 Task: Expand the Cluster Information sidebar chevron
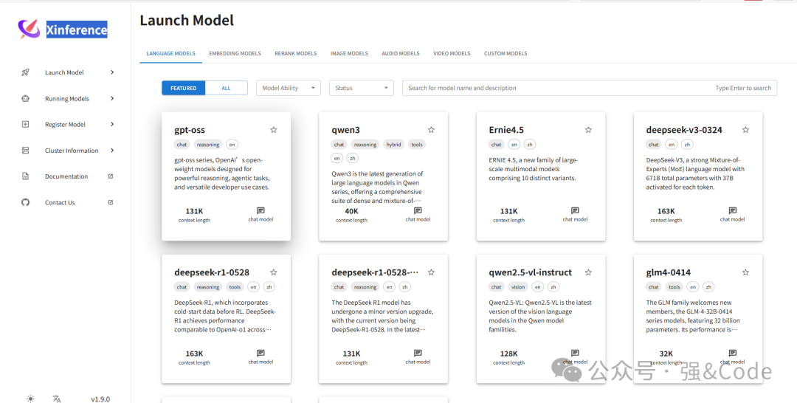[x=112, y=150]
